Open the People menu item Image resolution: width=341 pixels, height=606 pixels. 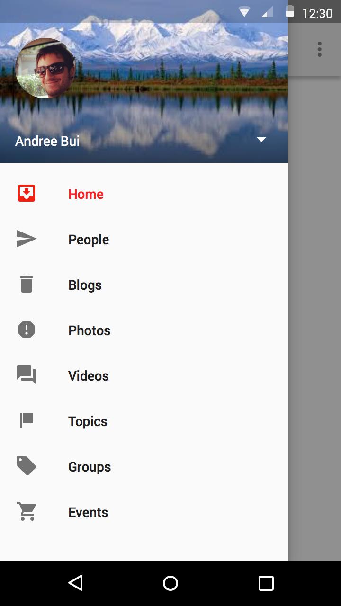tap(144, 239)
